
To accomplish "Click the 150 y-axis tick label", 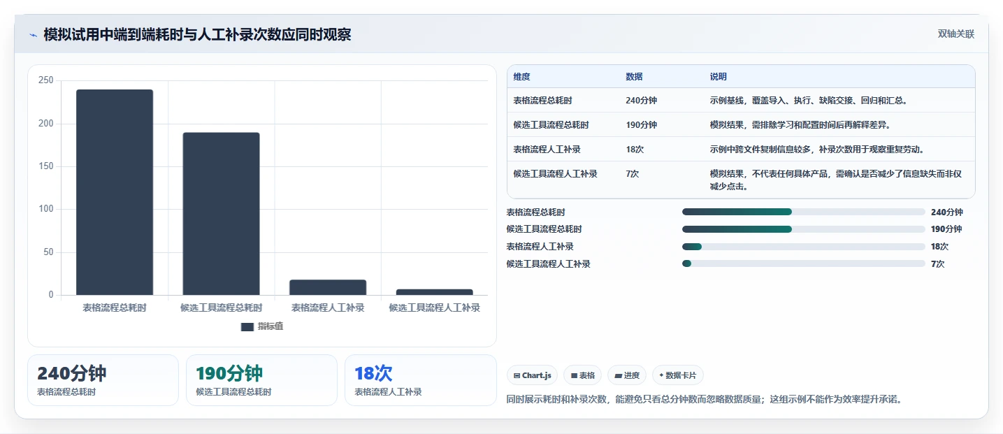I will pos(46,166).
